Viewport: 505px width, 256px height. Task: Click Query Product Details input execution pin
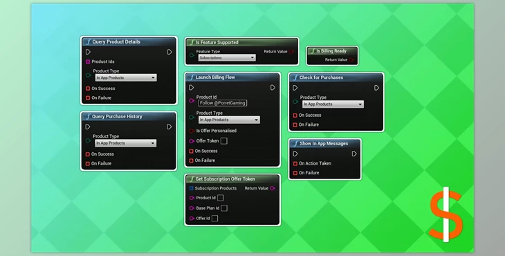tap(88, 52)
